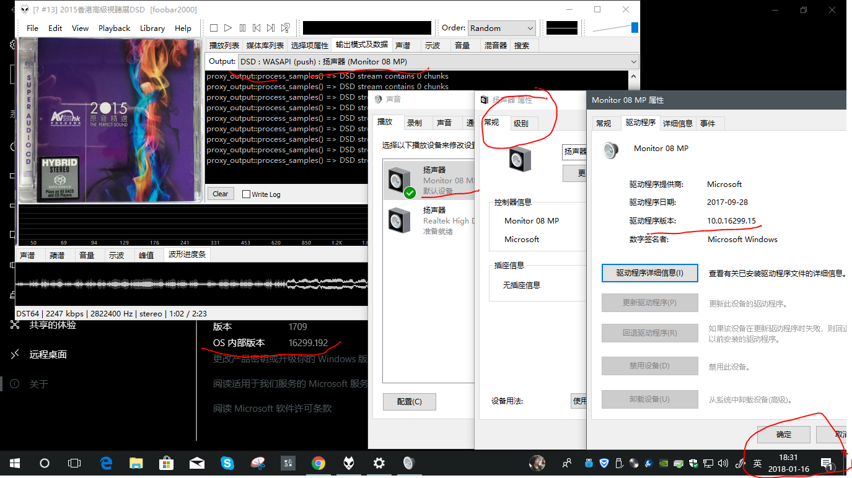Switch to the 级别 tab
Image resolution: width=852 pixels, height=478 pixels.
pos(520,123)
